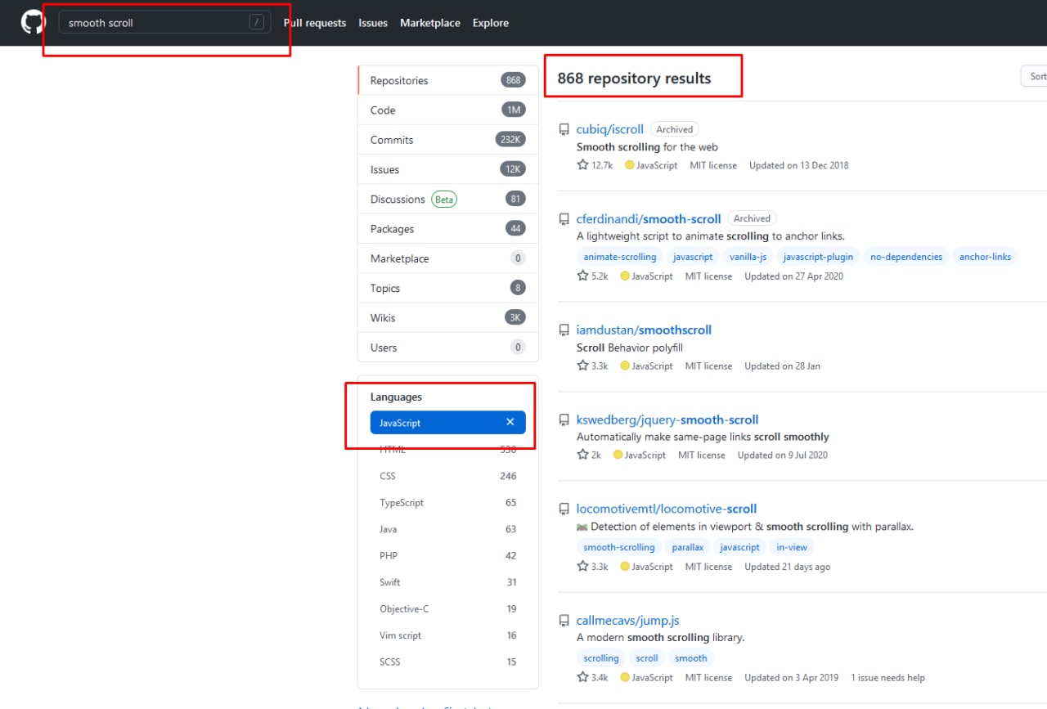
Task: Click the smooth-scrolling topic tag
Action: pos(619,547)
